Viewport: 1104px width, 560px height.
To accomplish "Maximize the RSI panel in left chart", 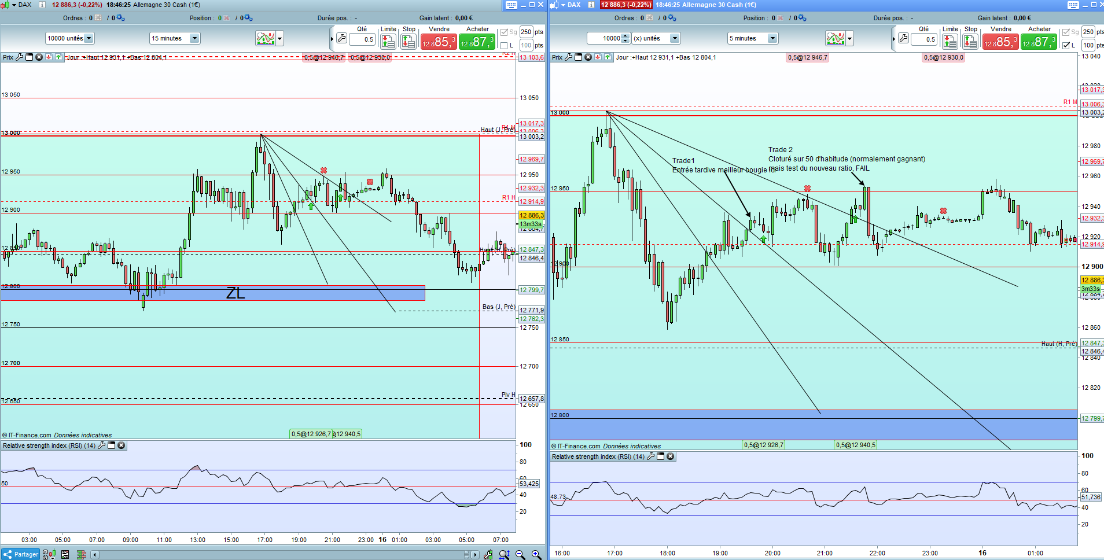I will (x=112, y=445).
